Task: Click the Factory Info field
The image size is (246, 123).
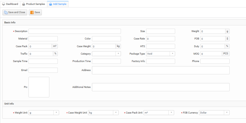Action: point(160,61)
